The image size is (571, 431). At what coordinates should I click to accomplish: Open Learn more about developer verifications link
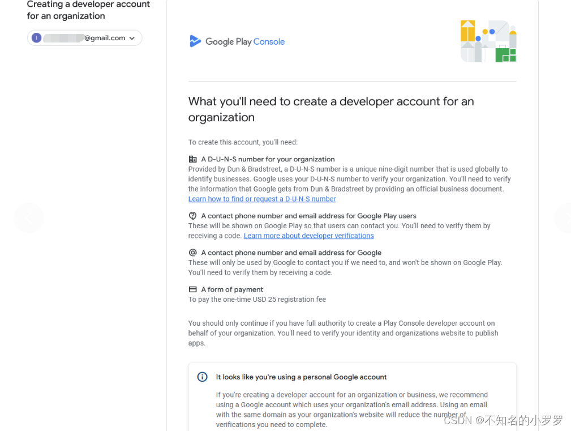tap(309, 236)
